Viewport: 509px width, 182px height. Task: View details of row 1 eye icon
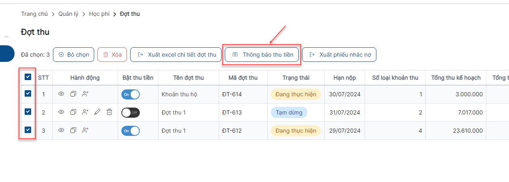(61, 94)
